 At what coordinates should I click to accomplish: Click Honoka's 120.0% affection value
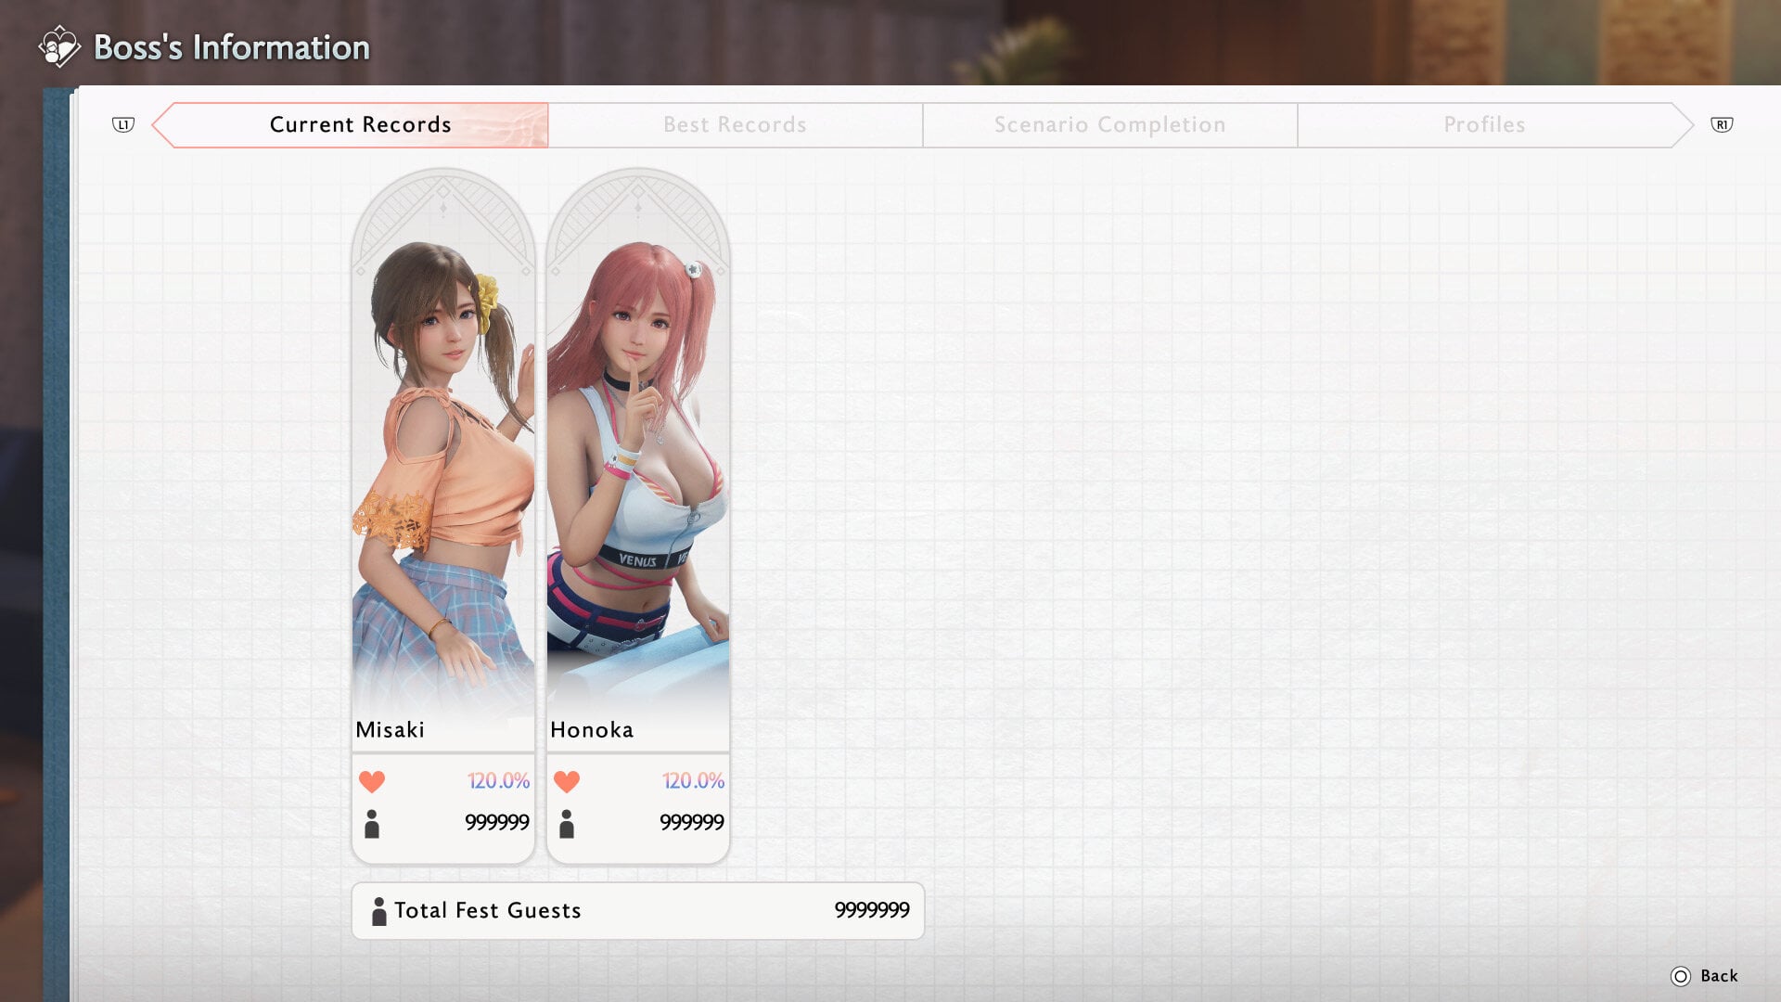point(693,781)
